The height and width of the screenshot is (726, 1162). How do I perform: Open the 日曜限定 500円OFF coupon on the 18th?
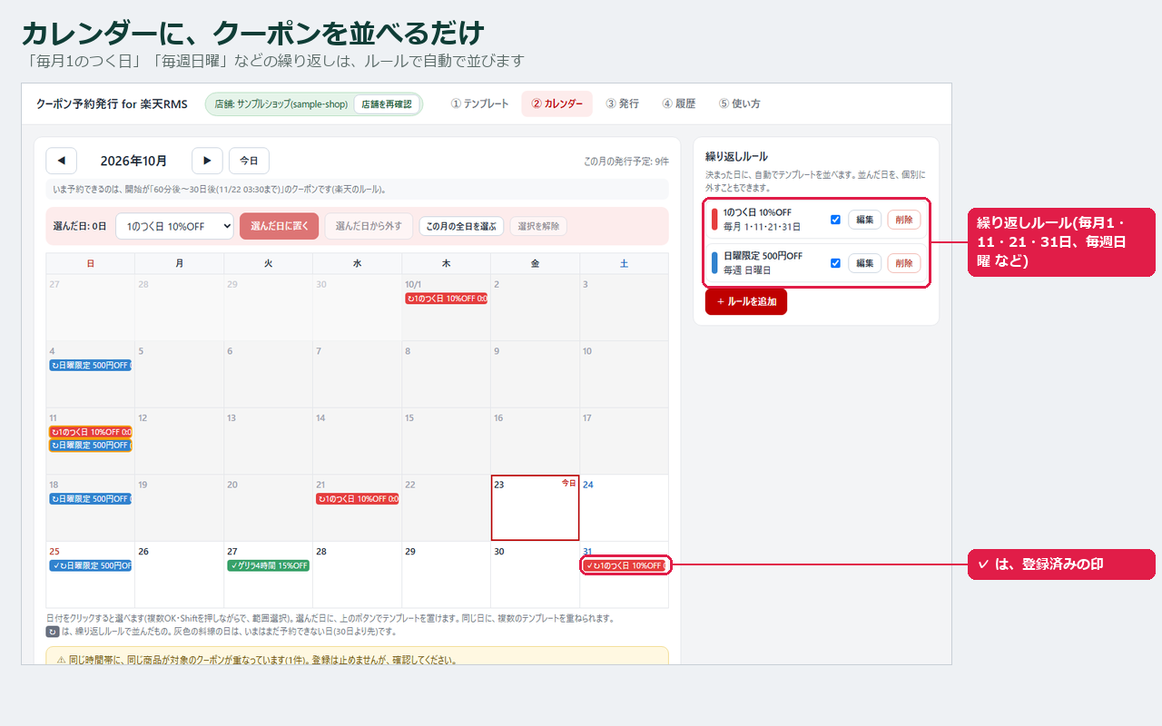click(x=90, y=499)
